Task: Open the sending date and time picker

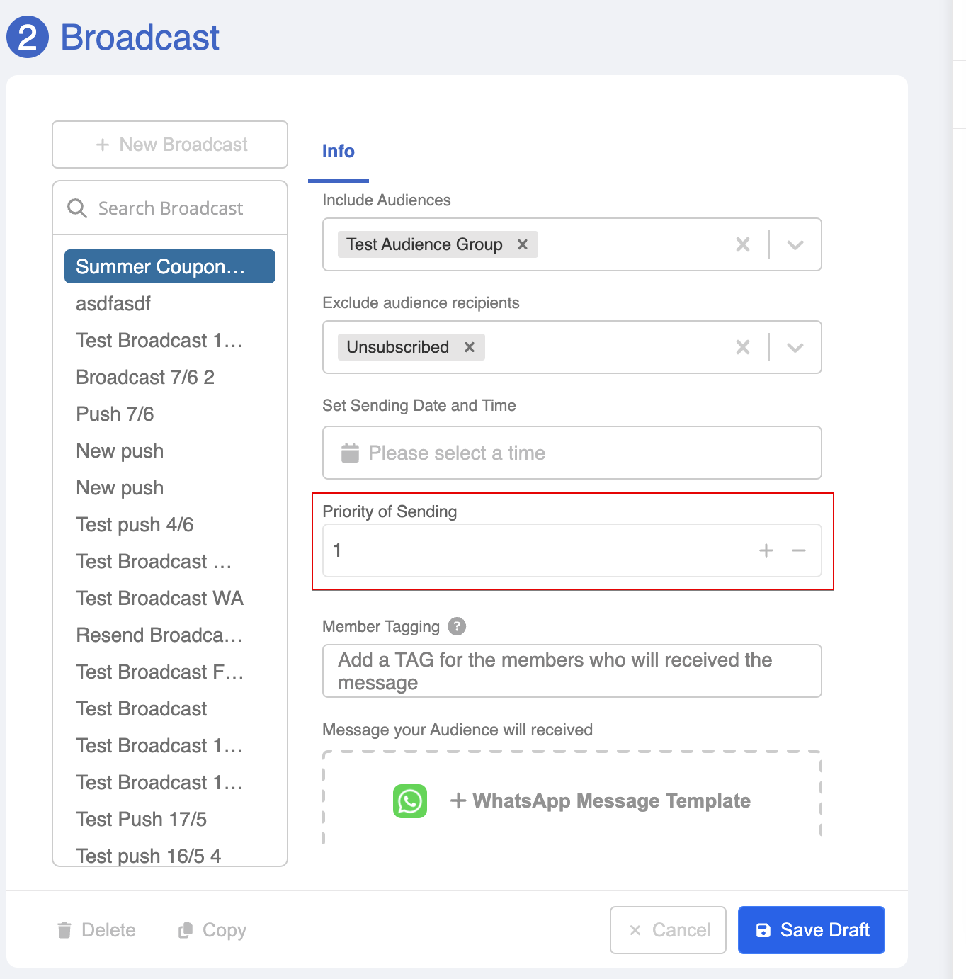Action: [571, 453]
